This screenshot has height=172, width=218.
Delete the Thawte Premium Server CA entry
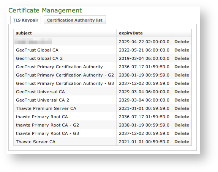(x=182, y=108)
